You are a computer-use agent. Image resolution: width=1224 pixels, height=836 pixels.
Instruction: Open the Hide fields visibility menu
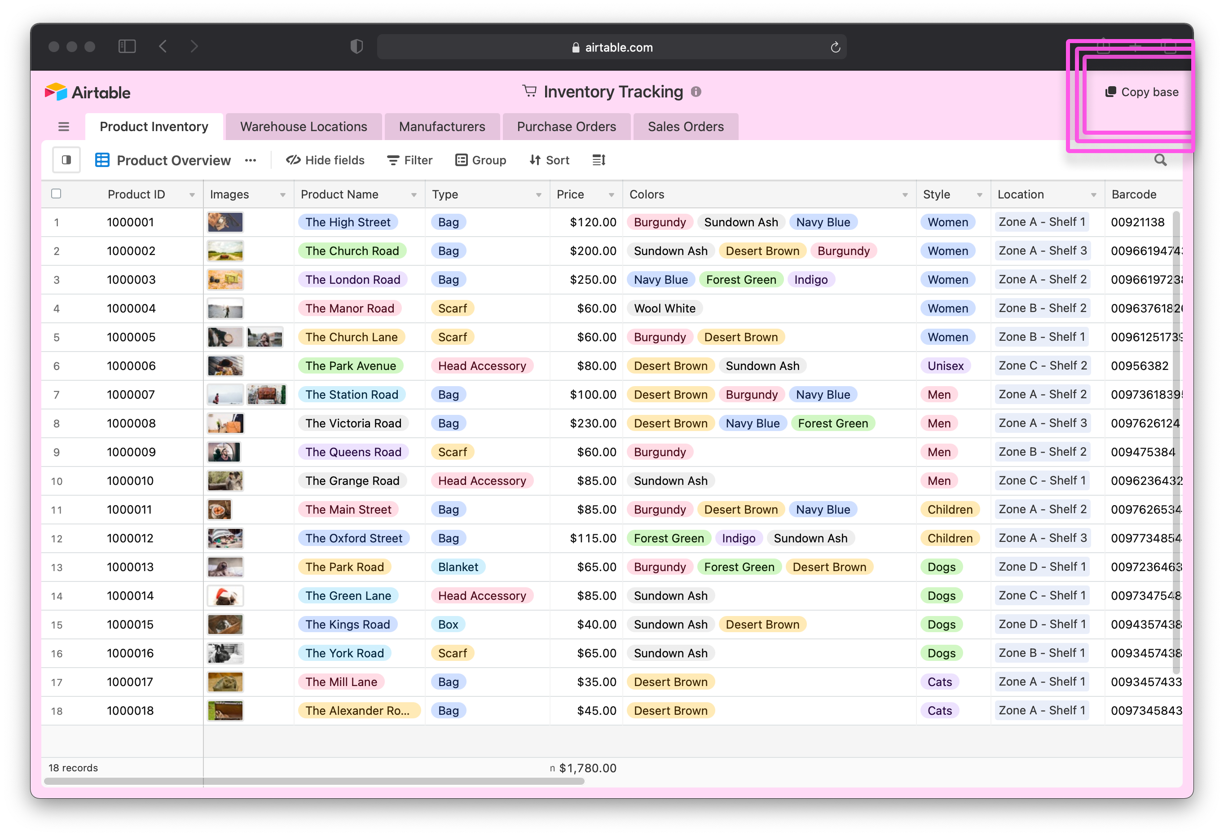[x=325, y=160]
